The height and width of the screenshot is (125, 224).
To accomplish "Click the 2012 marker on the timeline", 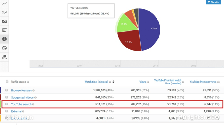I will pyautogui.click(x=117, y=66).
